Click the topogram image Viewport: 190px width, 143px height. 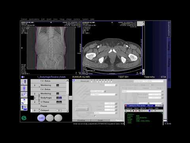51,48
